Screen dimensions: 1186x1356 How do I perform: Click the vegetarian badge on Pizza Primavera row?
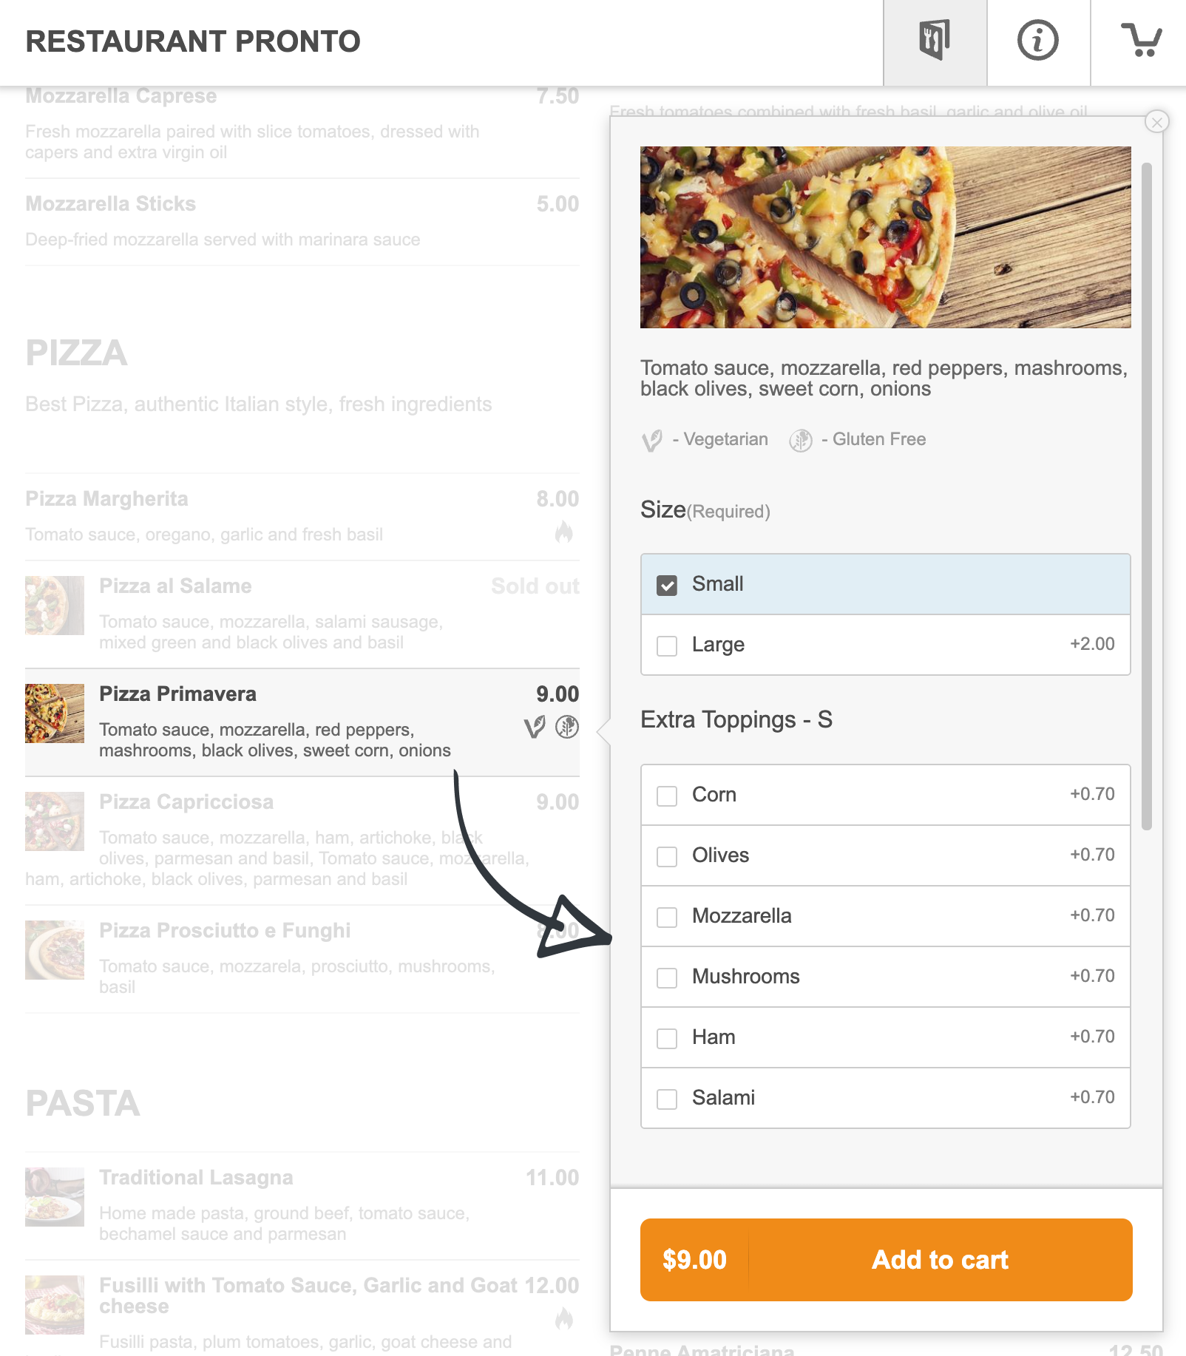tap(534, 728)
